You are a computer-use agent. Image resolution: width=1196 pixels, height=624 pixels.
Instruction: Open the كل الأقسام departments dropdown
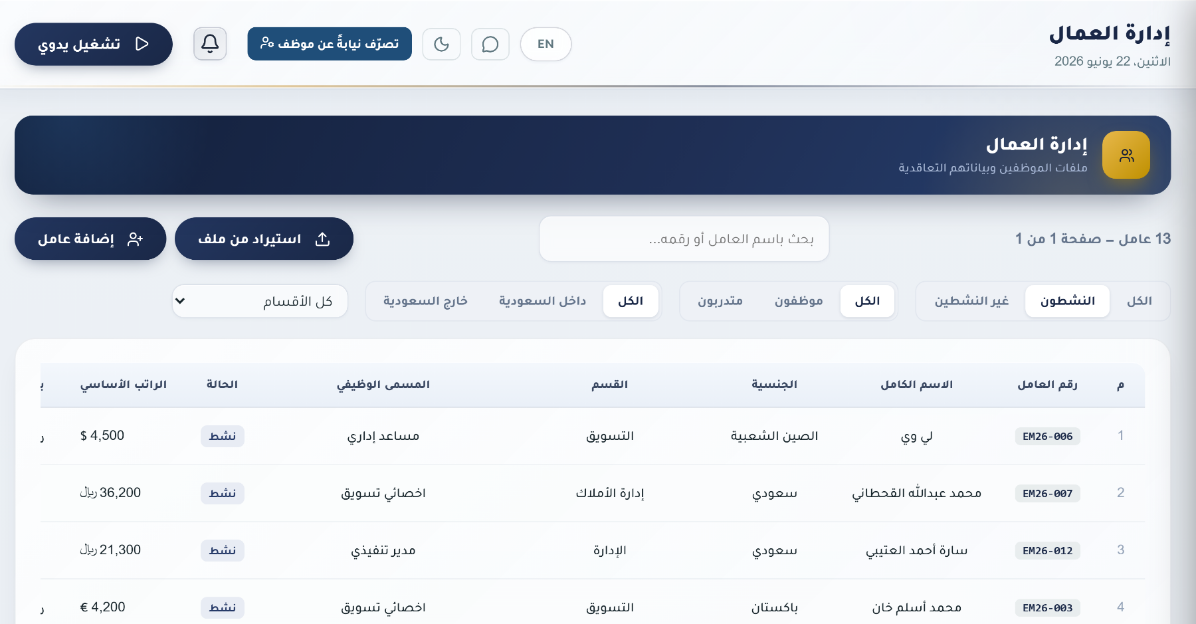click(x=260, y=301)
